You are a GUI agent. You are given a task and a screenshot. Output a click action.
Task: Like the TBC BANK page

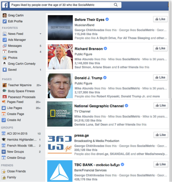pos(161,164)
